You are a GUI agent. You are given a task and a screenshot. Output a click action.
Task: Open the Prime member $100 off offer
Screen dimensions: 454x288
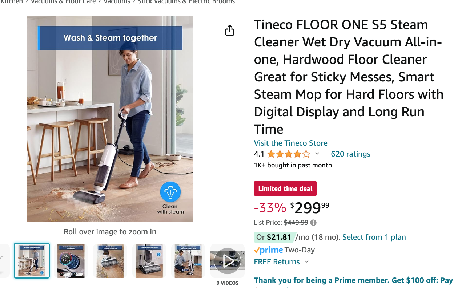[353, 280]
